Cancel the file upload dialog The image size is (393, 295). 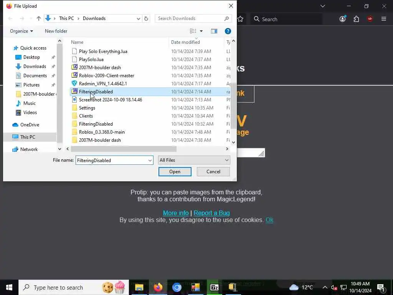[213, 172]
